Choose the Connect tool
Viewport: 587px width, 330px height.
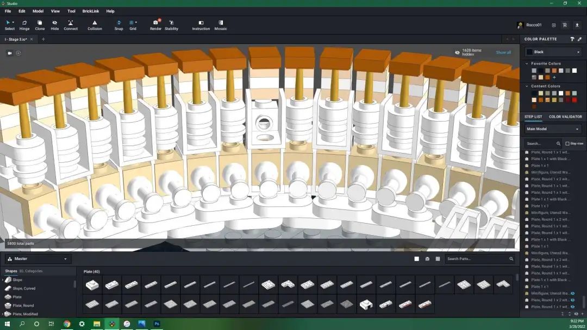point(70,25)
